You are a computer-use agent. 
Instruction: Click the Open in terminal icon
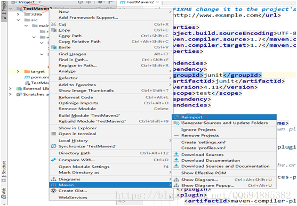tap(54, 134)
